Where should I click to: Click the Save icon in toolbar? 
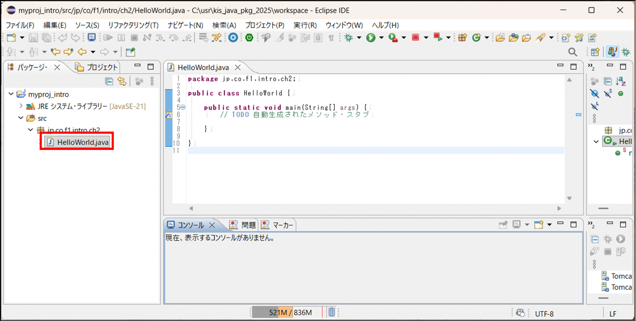pos(33,38)
